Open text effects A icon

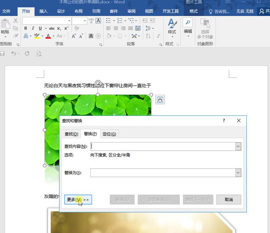(26, 36)
